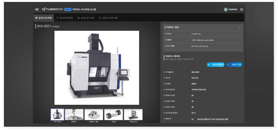Open the 실시간 모니터링 tab
278x130 pixels.
44,18
